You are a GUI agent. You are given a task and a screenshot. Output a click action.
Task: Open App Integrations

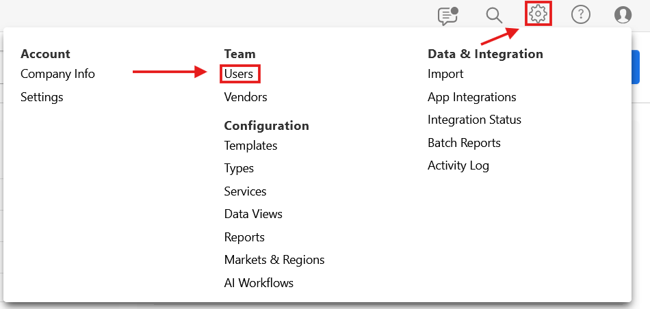pyautogui.click(x=472, y=97)
